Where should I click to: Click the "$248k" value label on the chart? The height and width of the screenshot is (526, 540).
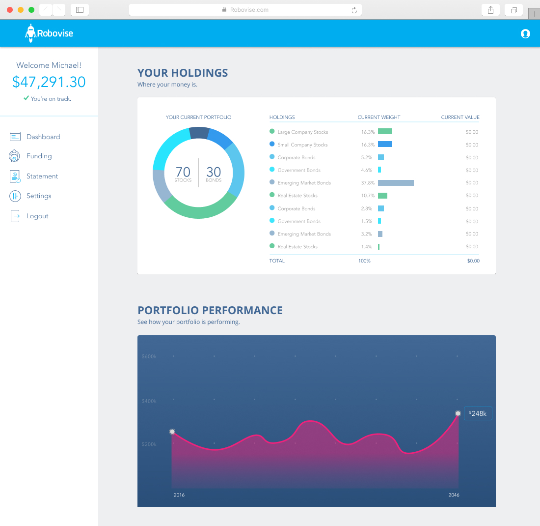[x=478, y=413]
